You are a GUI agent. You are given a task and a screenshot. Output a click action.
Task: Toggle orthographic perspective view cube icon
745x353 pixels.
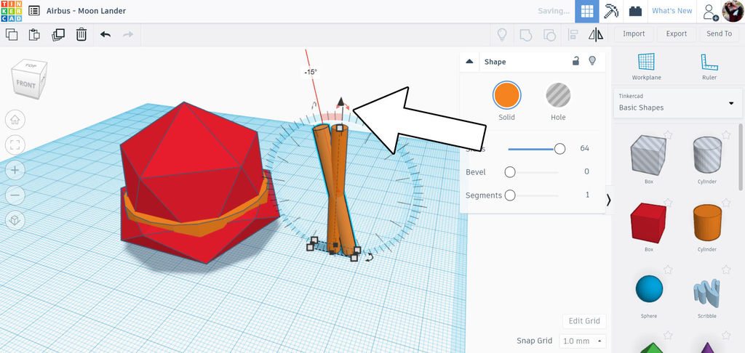(x=15, y=220)
